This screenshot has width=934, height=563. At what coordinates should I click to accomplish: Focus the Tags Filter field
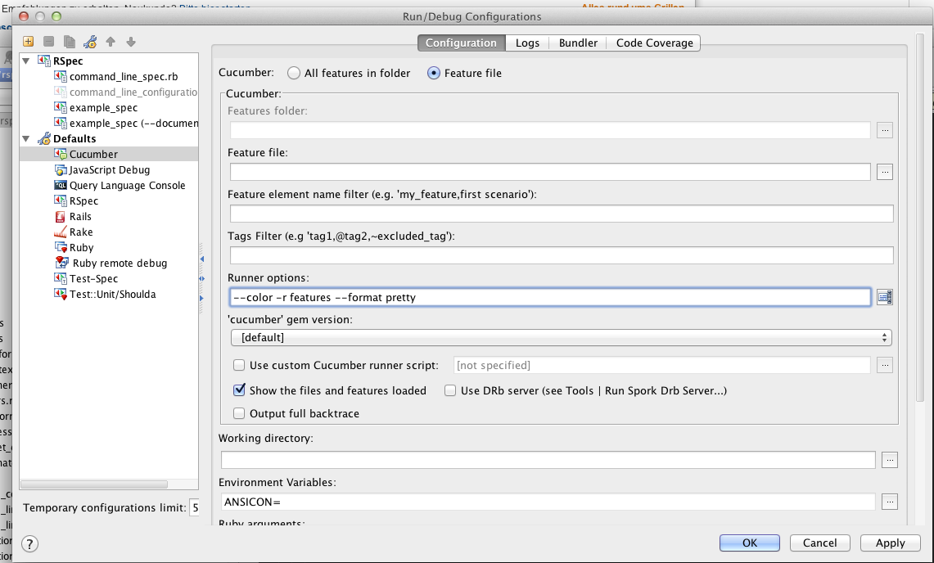click(562, 255)
